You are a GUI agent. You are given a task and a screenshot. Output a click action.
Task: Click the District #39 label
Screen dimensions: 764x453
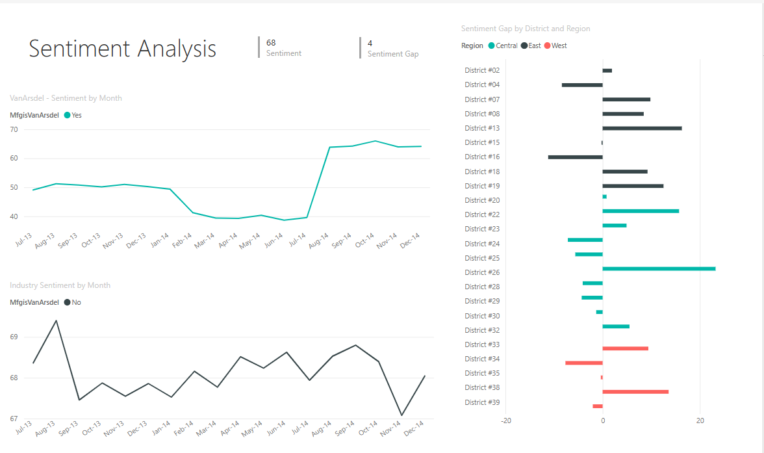(x=482, y=402)
